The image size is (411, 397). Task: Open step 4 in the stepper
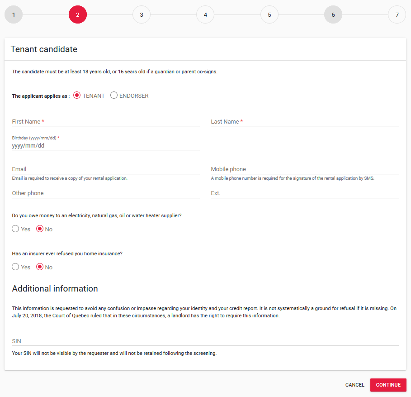tap(205, 14)
